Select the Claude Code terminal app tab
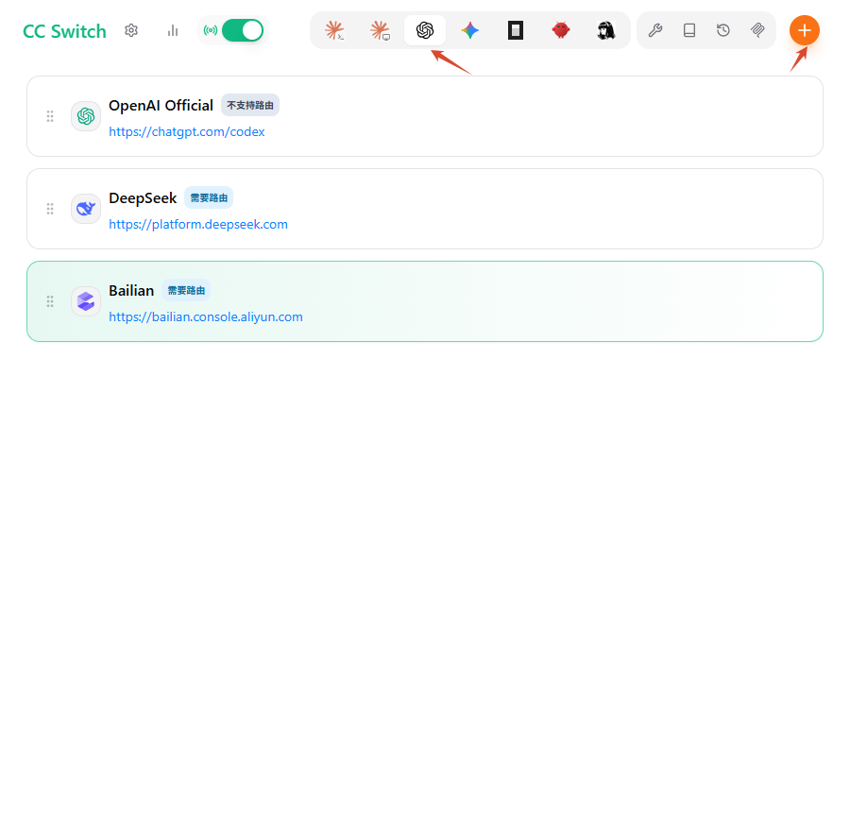This screenshot has height=820, width=850. 334,30
